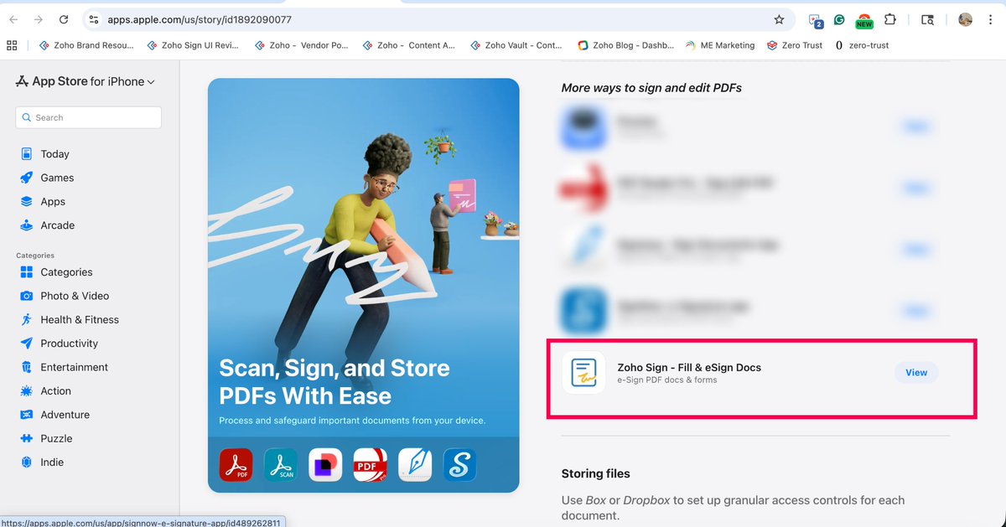This screenshot has width=1006, height=527.
Task: Open ME Marketing bookmark
Action: pos(720,45)
